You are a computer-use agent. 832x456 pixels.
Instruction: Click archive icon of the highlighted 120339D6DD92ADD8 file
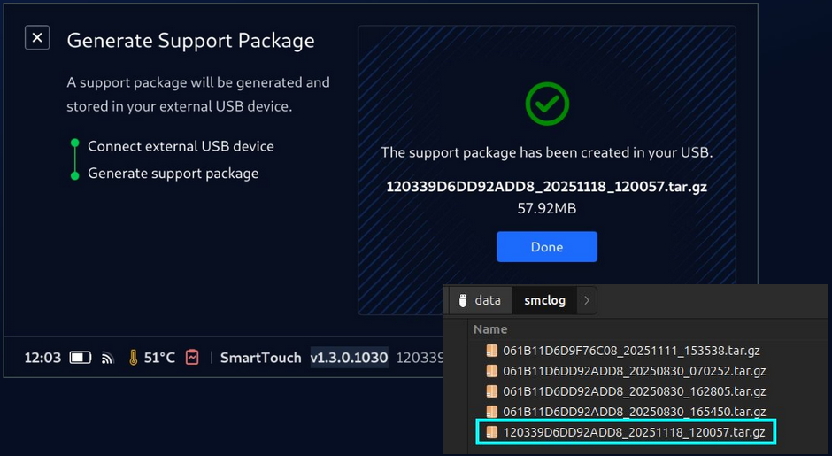(492, 432)
